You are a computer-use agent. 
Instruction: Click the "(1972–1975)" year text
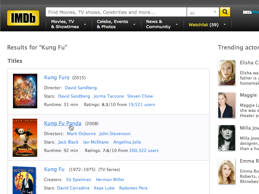click(82, 169)
